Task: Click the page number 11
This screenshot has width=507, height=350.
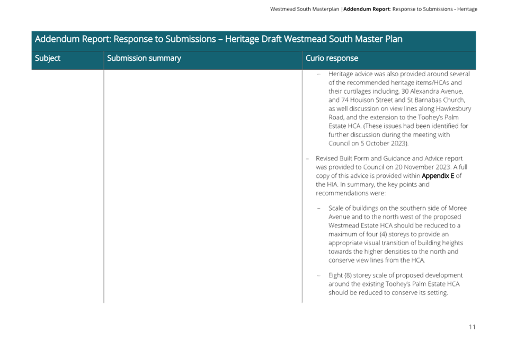Action: point(472,327)
